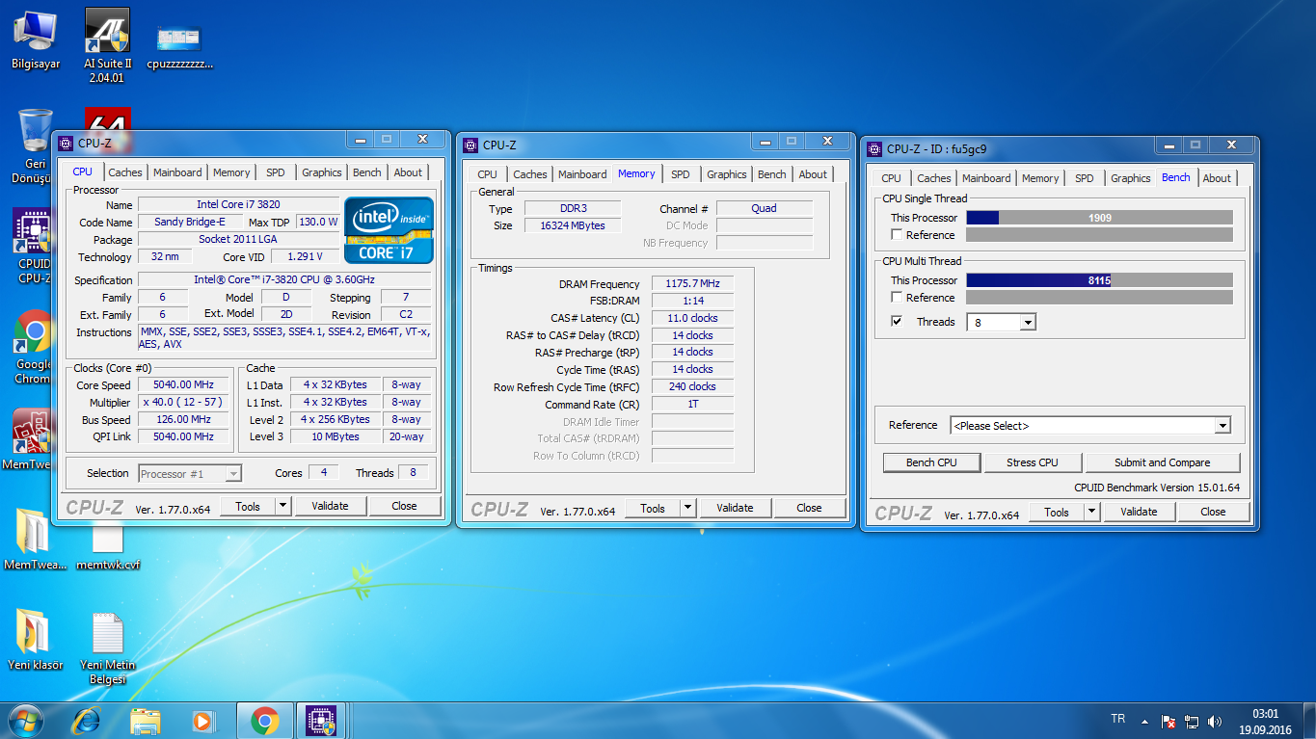
Task: Switch to Mainboard tab in first CPU-Z window
Action: (178, 172)
